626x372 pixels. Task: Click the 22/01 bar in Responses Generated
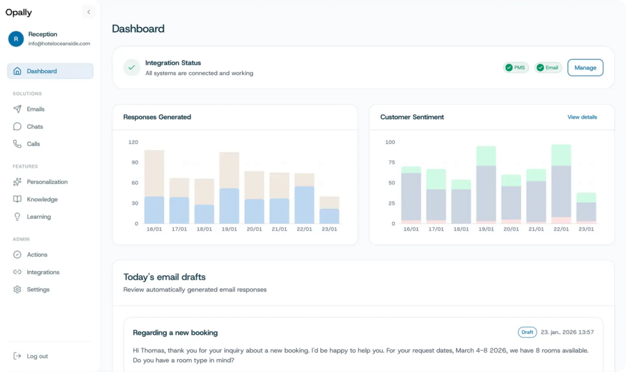(304, 199)
